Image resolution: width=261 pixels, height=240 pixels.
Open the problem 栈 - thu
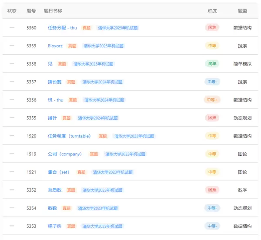tap(55, 100)
